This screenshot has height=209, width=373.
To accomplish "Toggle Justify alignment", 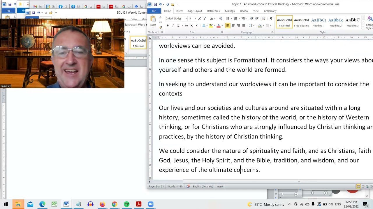I will pos(244,26).
